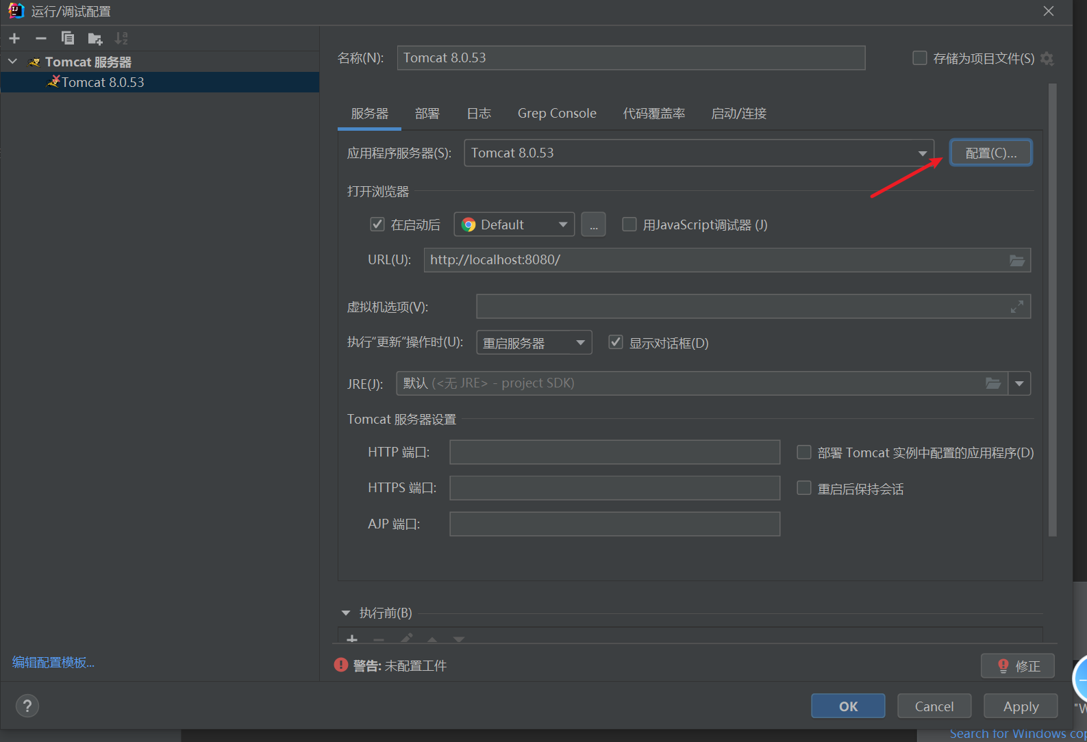Viewport: 1087px width, 742px height.
Task: Click the HTTP port input field
Action: click(x=614, y=452)
